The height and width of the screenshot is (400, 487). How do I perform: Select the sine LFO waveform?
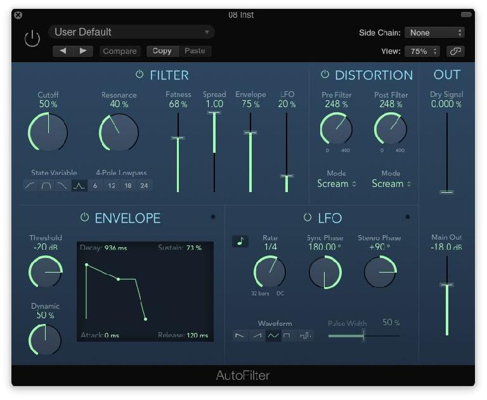(x=273, y=335)
